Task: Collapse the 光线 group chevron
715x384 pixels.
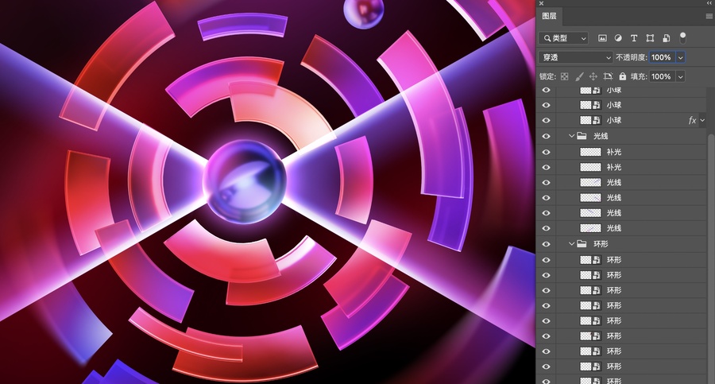Action: tap(571, 136)
